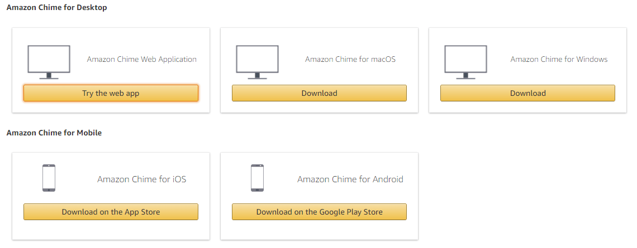Screen dimensions: 637x248
Task: Download Amazon Chime for Windows
Action: coord(527,93)
